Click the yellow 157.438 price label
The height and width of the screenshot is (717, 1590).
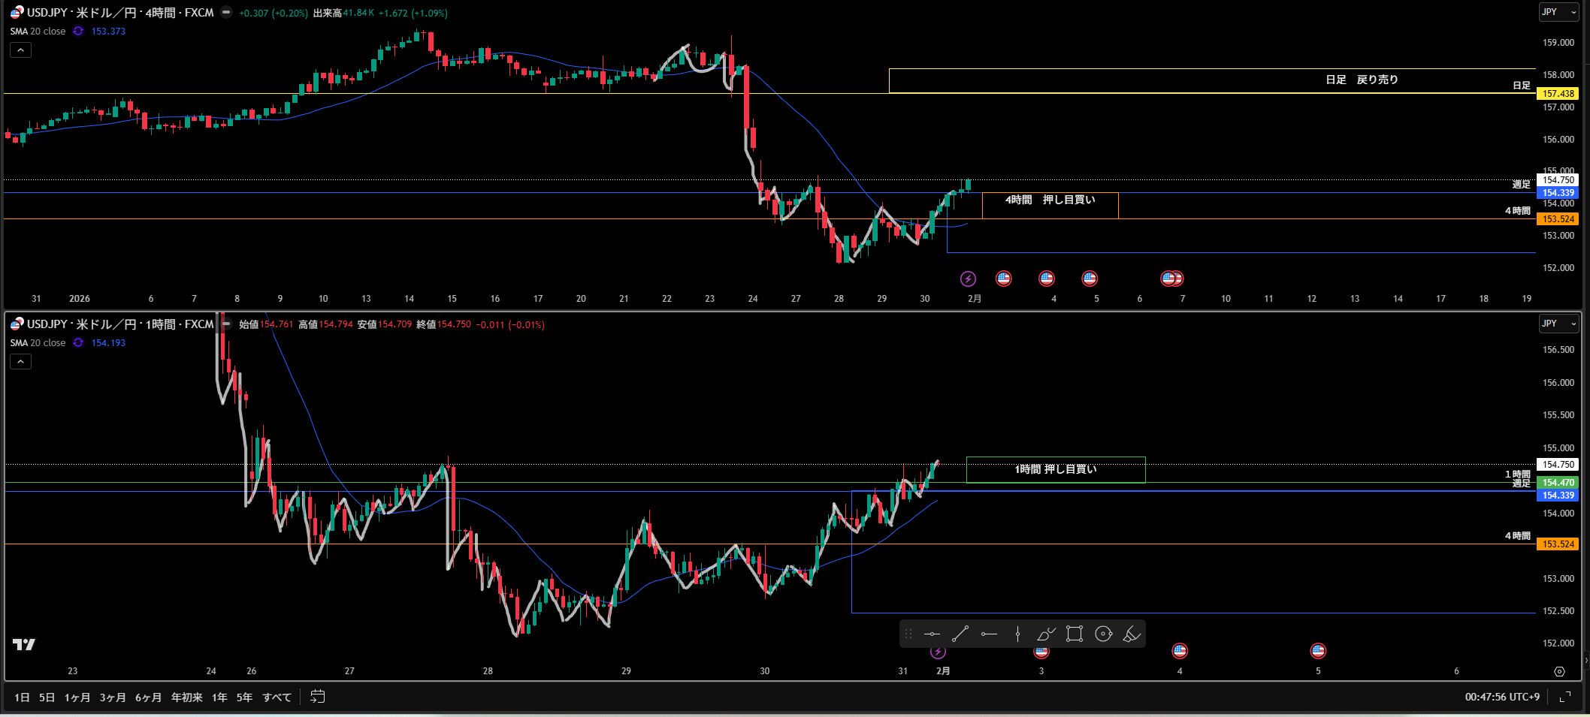pos(1558,94)
